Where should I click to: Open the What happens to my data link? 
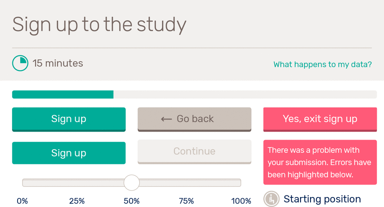click(322, 65)
